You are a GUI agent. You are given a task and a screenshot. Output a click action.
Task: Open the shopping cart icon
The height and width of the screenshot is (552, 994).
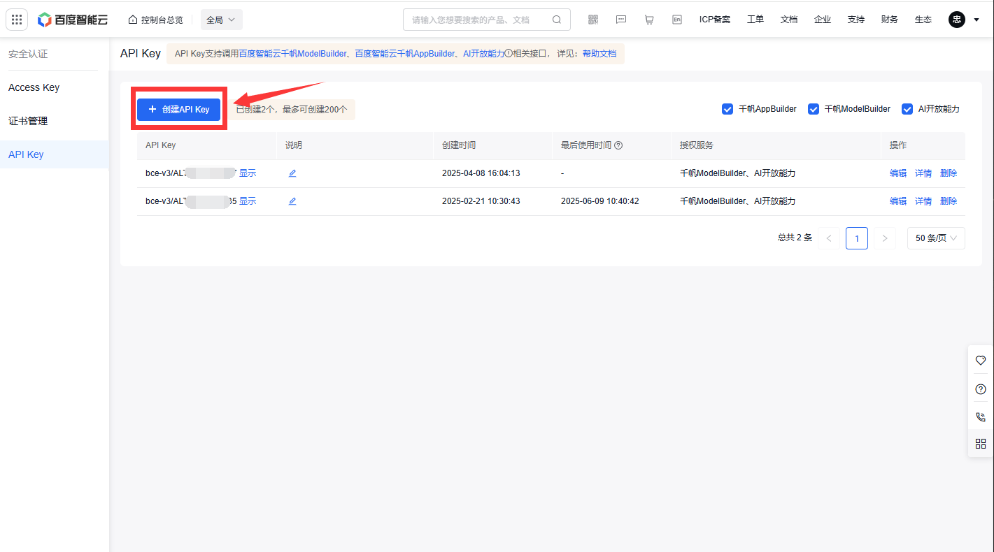coord(649,20)
